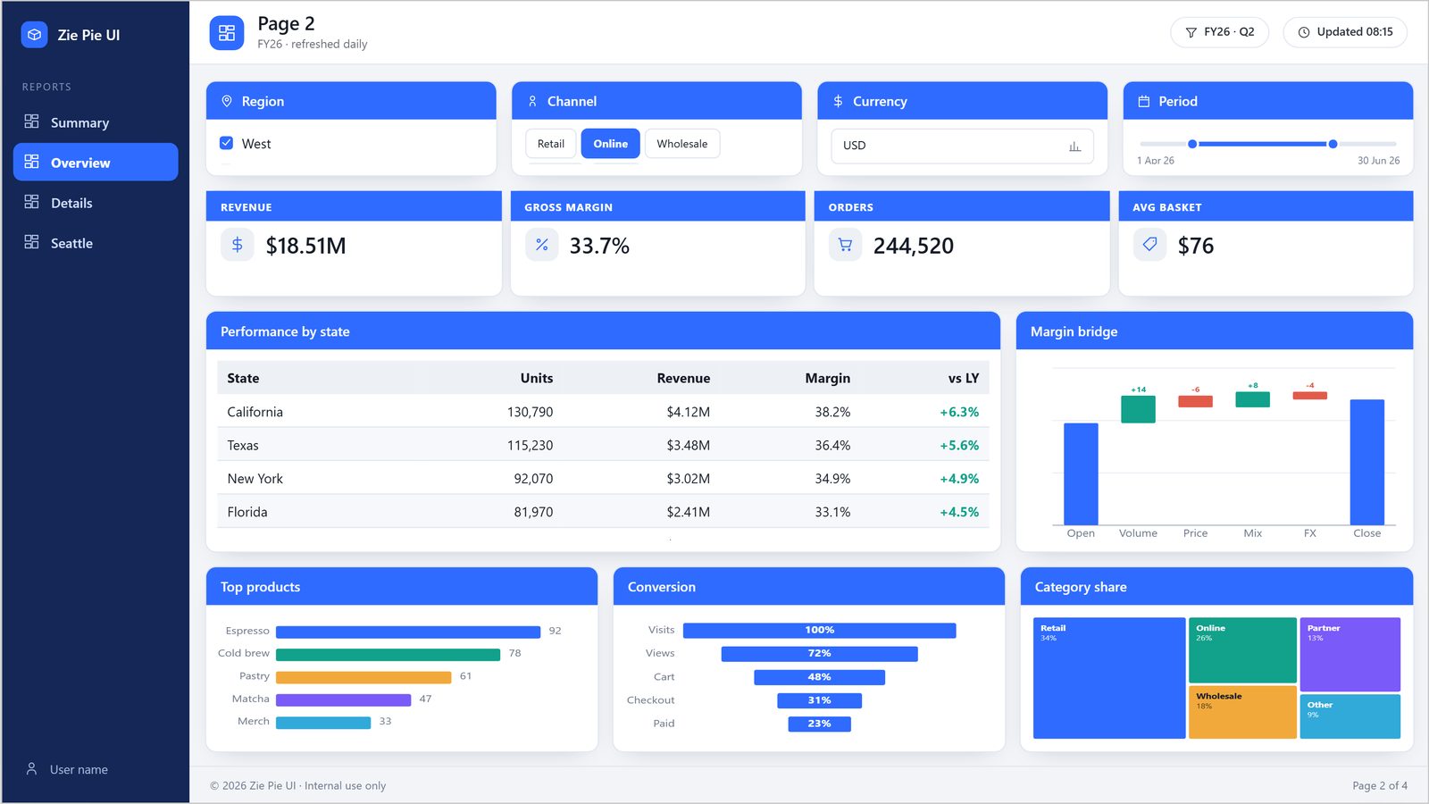Viewport: 1429px width, 804px height.
Task: Click the Wholesale 18% treemap tile
Action: click(1242, 712)
